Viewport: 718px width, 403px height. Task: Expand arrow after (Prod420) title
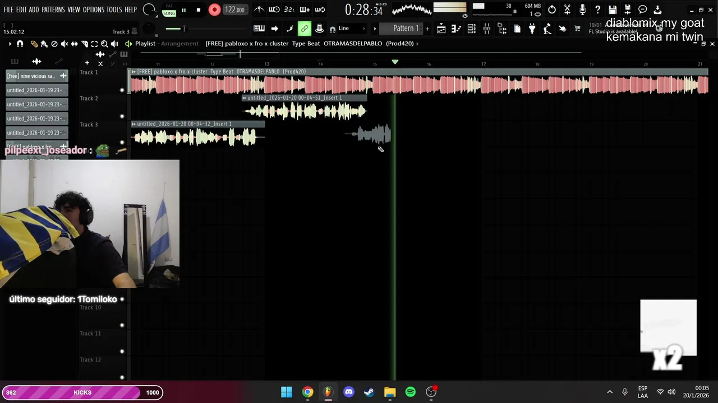[417, 44]
